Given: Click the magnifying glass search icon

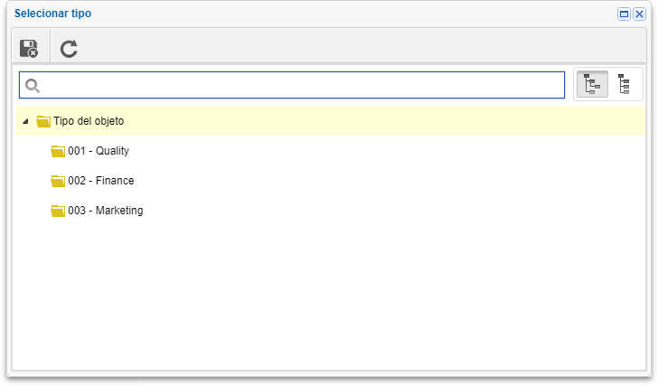Looking at the screenshot, I should pos(33,86).
